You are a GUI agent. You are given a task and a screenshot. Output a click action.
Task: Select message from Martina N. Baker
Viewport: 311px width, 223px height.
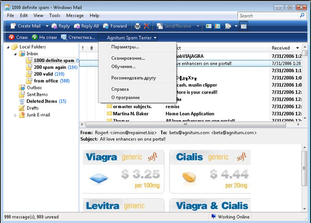[x=131, y=114]
